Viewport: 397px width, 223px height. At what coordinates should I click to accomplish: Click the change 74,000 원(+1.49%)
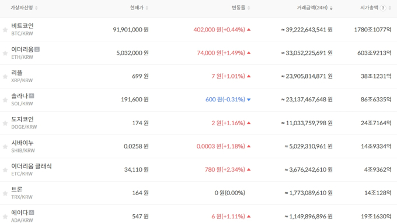click(x=221, y=53)
